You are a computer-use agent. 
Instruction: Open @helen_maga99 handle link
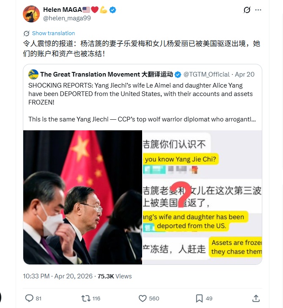(x=67, y=18)
